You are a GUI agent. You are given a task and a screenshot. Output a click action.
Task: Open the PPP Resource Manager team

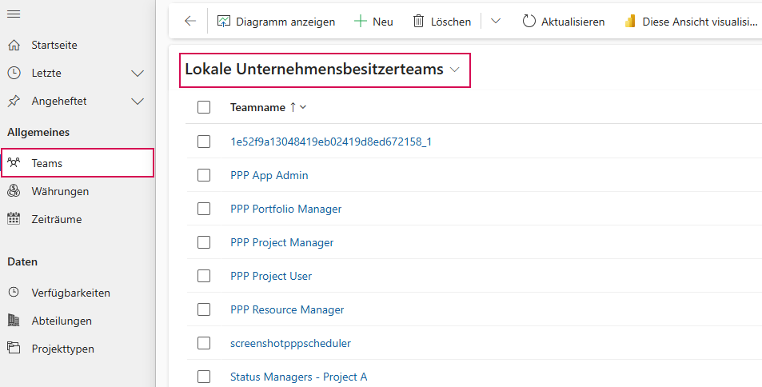click(287, 309)
